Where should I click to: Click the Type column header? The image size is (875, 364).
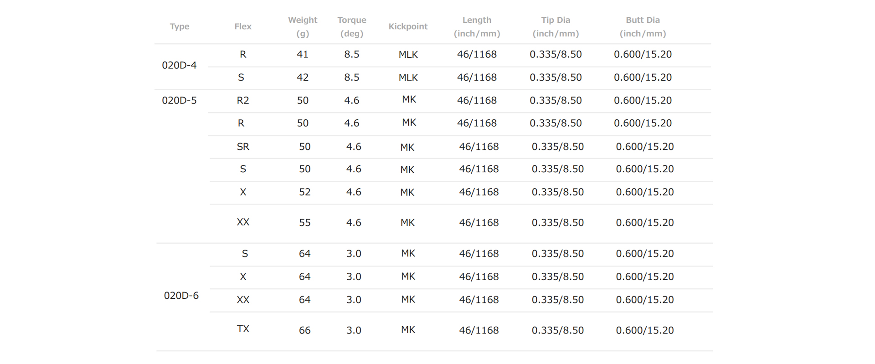click(179, 26)
